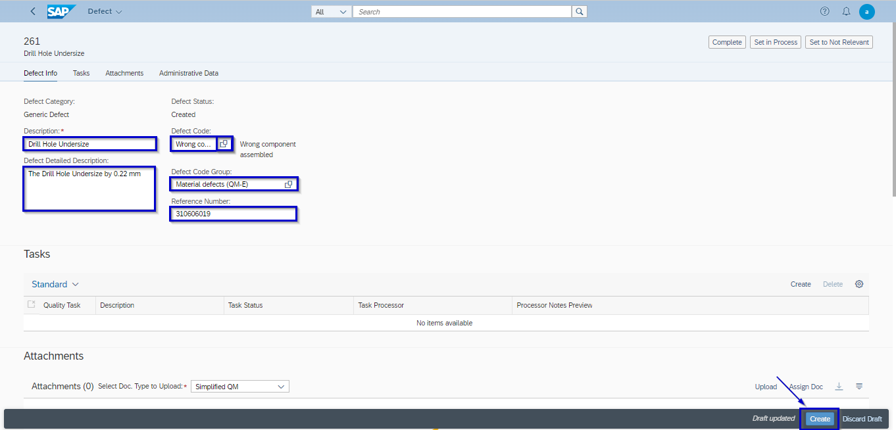The image size is (896, 430).
Task: Expand the Standard view variant dropdown
Action: [x=55, y=284]
